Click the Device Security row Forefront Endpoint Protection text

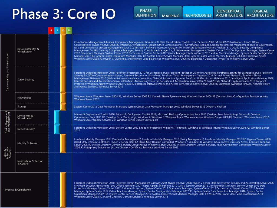[172, 129]
